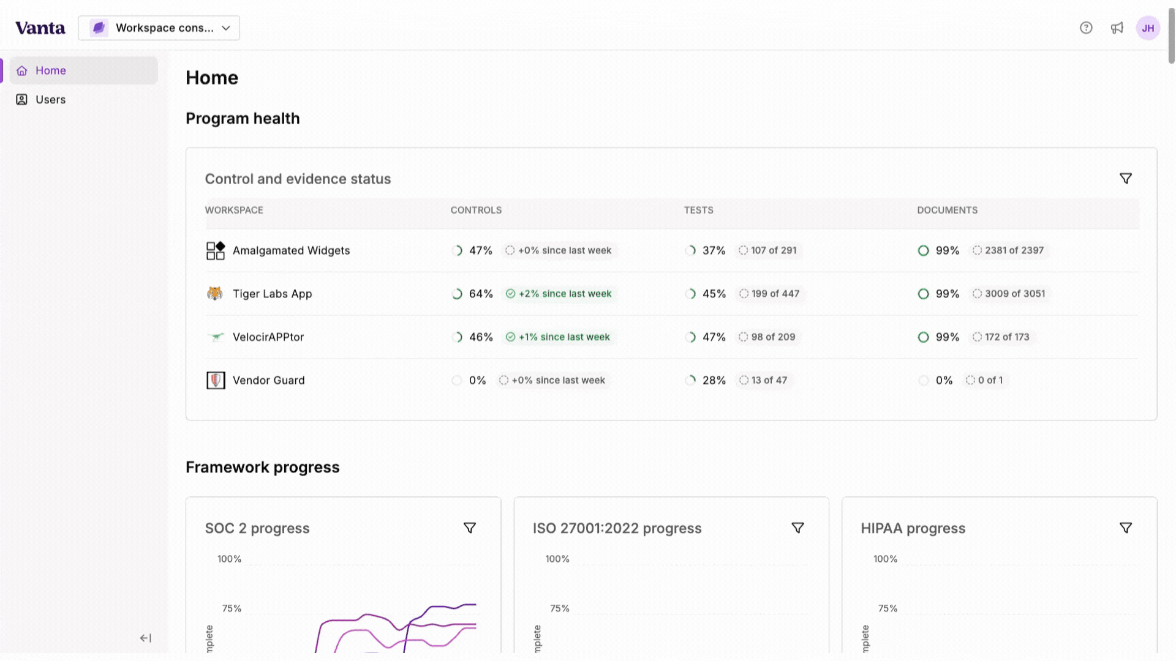The height and width of the screenshot is (661, 1176).
Task: Go to Home in the sidebar
Action: 84,70
